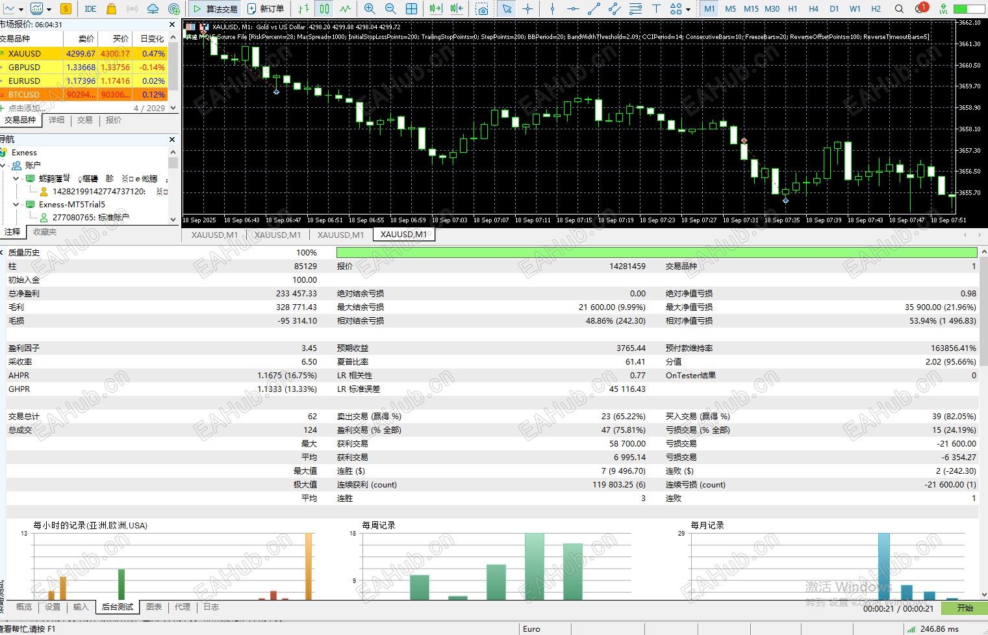The image size is (988, 635).
Task: Zoom in on the chart
Action: [370, 9]
